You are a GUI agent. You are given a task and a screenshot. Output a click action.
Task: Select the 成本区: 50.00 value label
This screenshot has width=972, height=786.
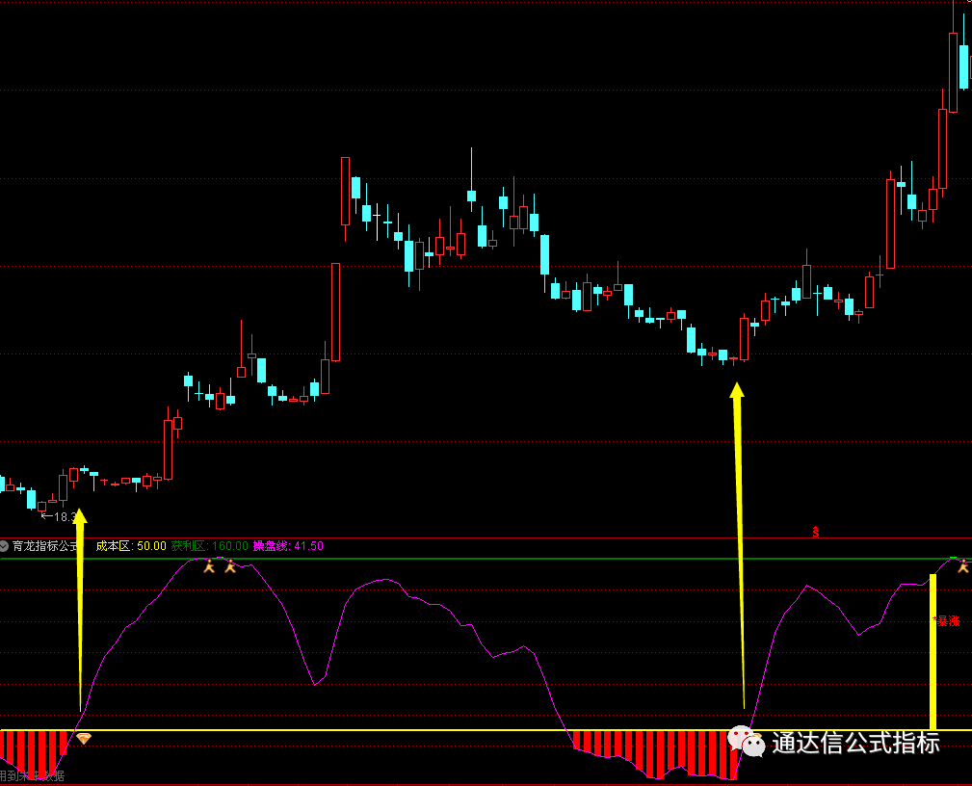coord(131,546)
